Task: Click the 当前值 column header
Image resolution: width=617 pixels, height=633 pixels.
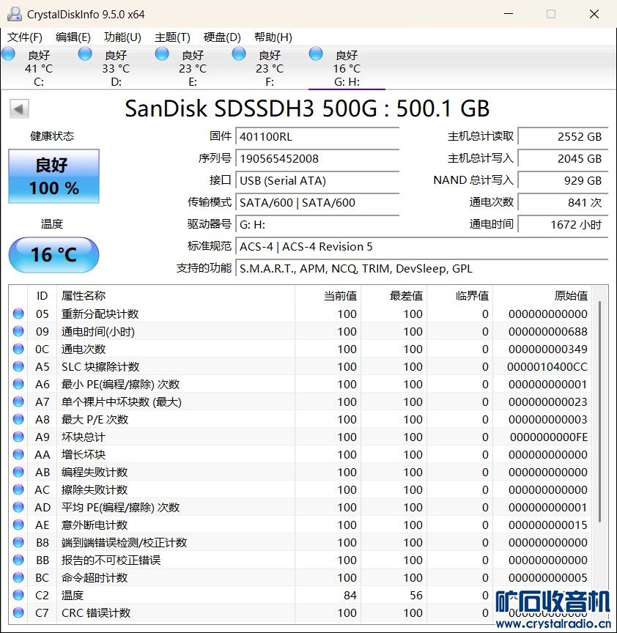Action: [x=328, y=295]
